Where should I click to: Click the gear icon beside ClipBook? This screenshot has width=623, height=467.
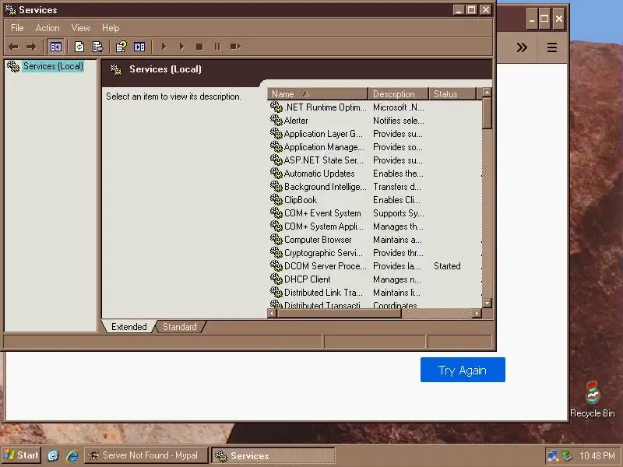point(276,199)
